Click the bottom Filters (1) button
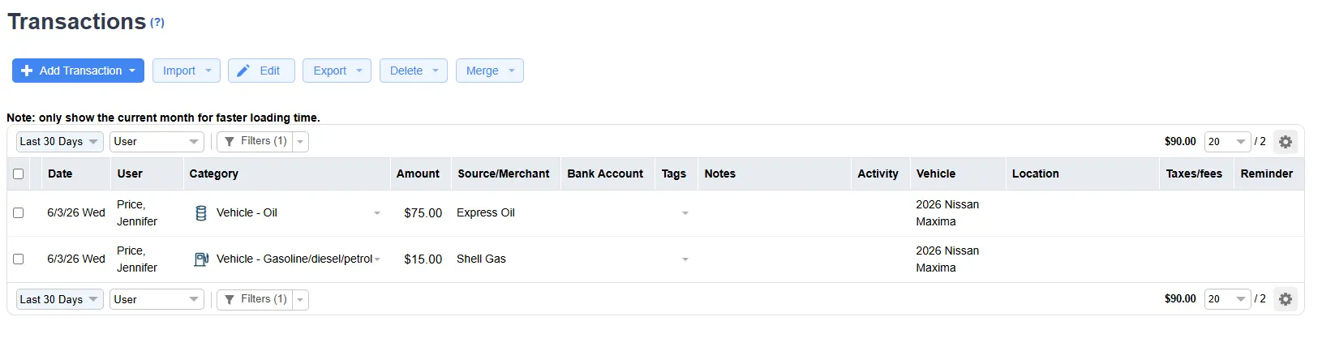The width and height of the screenshot is (1318, 347). tap(255, 299)
